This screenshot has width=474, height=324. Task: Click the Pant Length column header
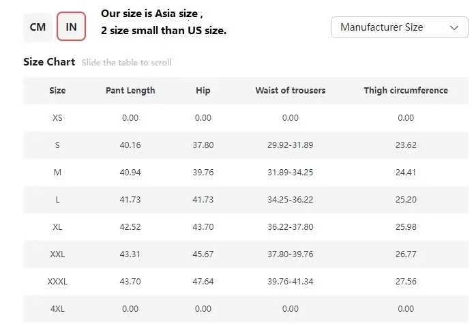pyautogui.click(x=130, y=91)
